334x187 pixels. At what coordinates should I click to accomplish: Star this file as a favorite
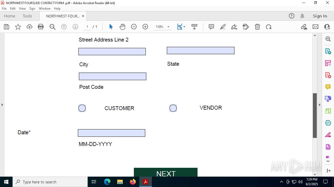pyautogui.click(x=18, y=27)
